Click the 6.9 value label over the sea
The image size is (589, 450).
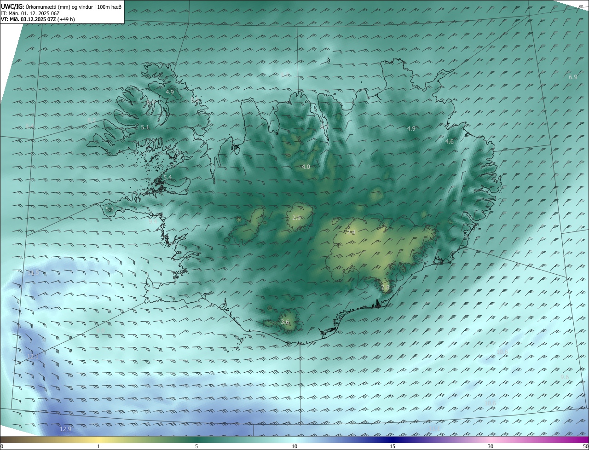[x=573, y=77]
